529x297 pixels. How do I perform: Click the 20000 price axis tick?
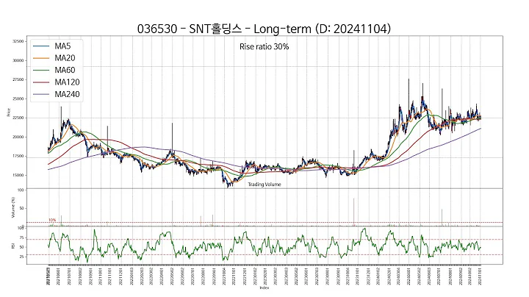pyautogui.click(x=18, y=137)
